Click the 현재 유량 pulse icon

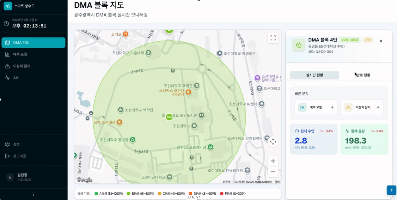click(x=347, y=131)
